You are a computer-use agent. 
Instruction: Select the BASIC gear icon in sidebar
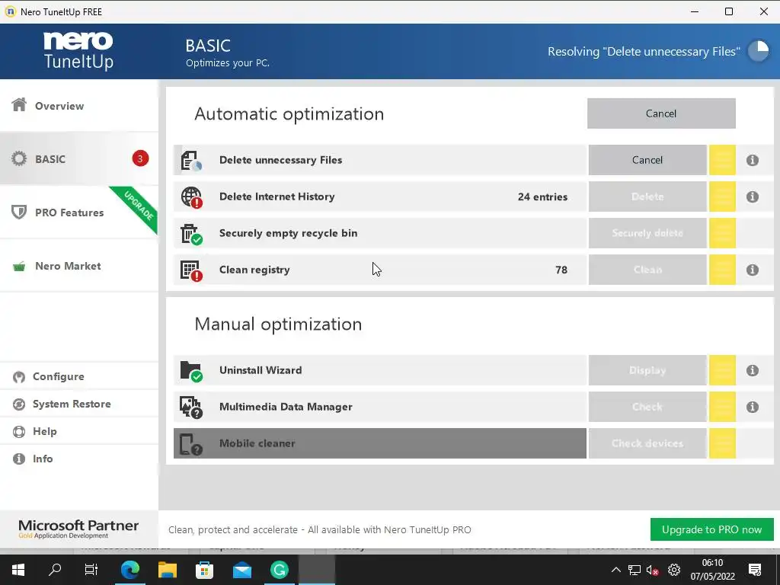[x=19, y=158]
